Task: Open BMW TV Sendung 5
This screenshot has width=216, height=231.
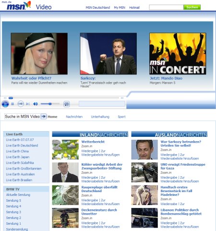Action: click(13, 201)
